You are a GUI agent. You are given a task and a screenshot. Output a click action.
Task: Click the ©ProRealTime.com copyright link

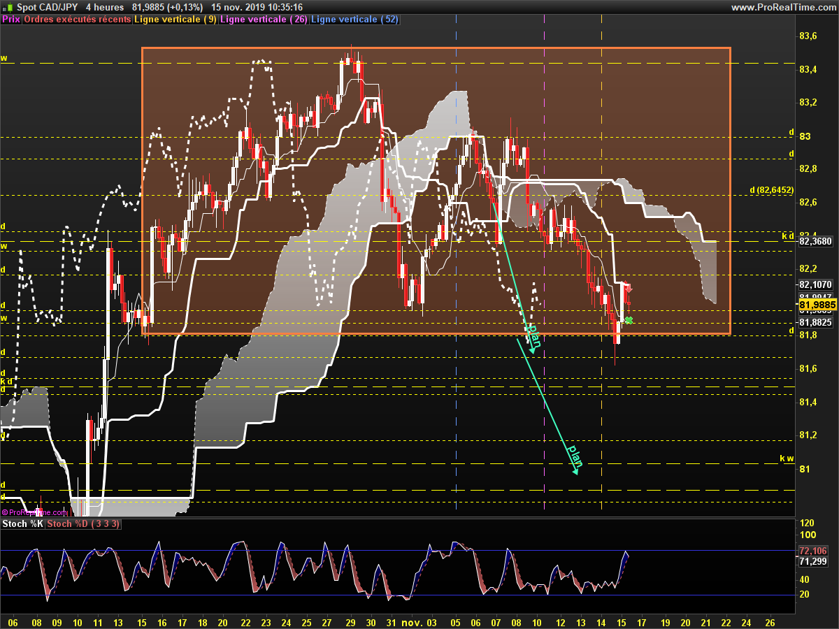[35, 512]
